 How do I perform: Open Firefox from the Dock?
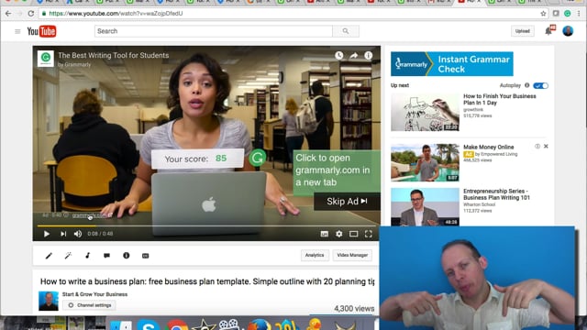(259, 324)
